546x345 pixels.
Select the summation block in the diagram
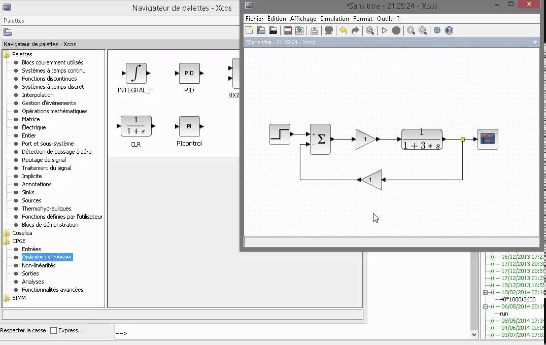(x=320, y=139)
